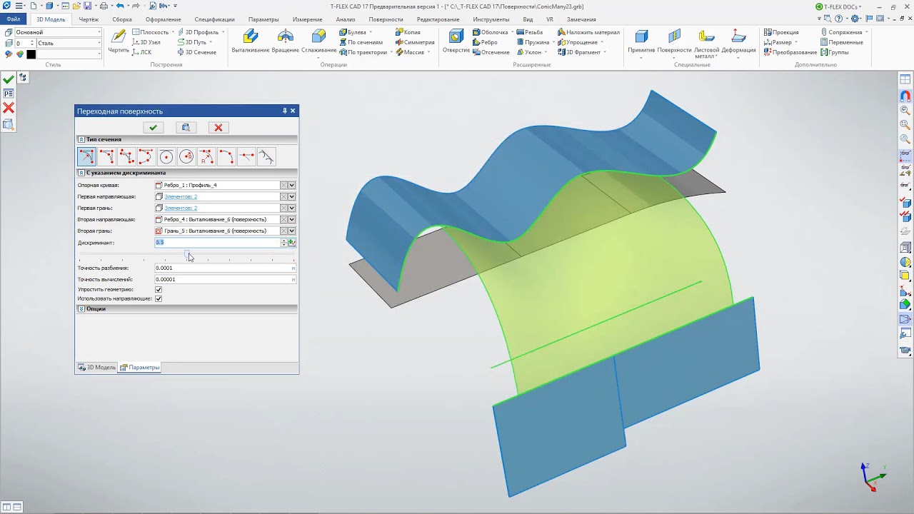Open the Файл menu
The height and width of the screenshot is (514, 914).
pyautogui.click(x=14, y=19)
